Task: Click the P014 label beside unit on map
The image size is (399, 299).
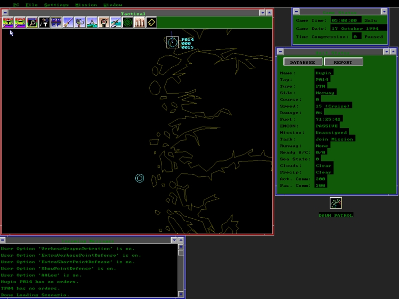Action: (188, 39)
